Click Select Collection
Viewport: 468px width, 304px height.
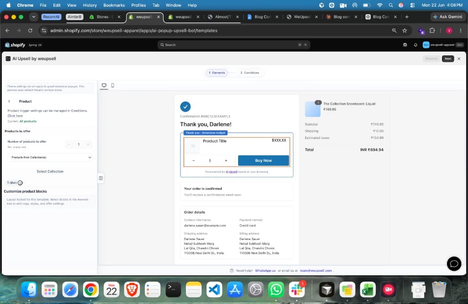pyautogui.click(x=50, y=171)
